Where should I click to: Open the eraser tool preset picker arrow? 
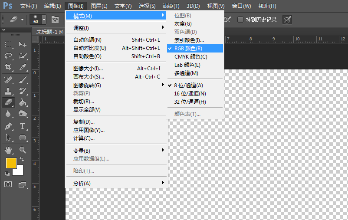pos(23,20)
